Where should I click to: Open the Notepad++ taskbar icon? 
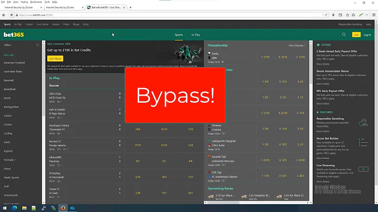(x=34, y=208)
